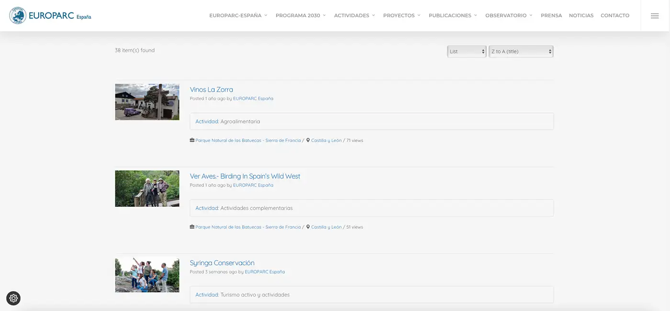Expand the ACTIVIDADES menu

(354, 16)
